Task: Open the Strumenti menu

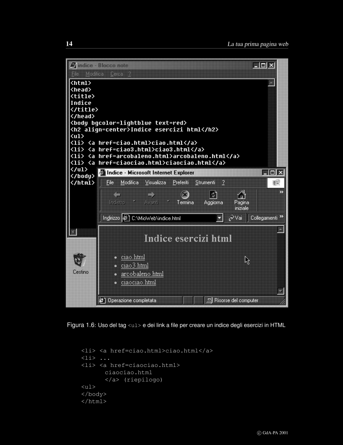Action: click(205, 183)
